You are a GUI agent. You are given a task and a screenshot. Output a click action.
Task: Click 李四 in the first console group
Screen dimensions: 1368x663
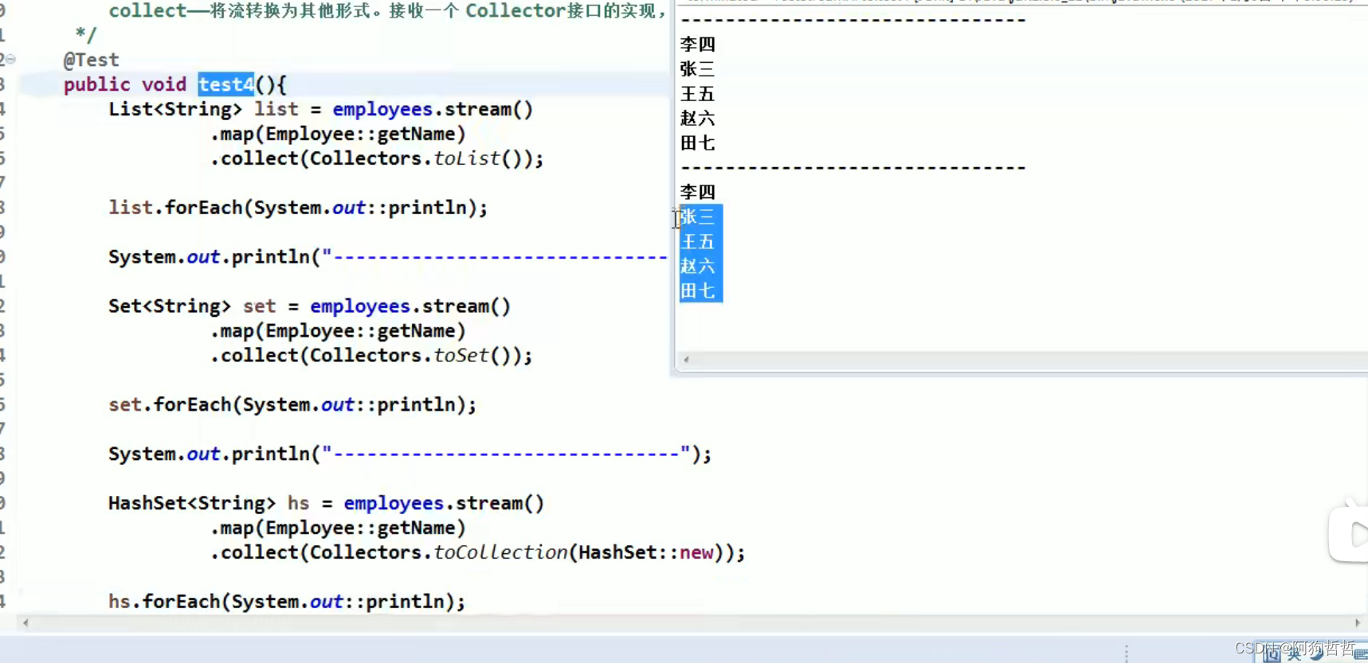point(698,45)
